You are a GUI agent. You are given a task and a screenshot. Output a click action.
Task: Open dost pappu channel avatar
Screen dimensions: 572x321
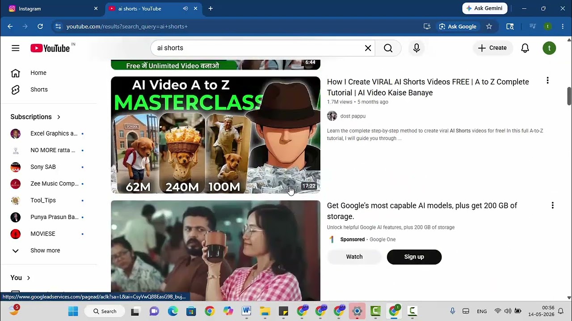[332, 116]
